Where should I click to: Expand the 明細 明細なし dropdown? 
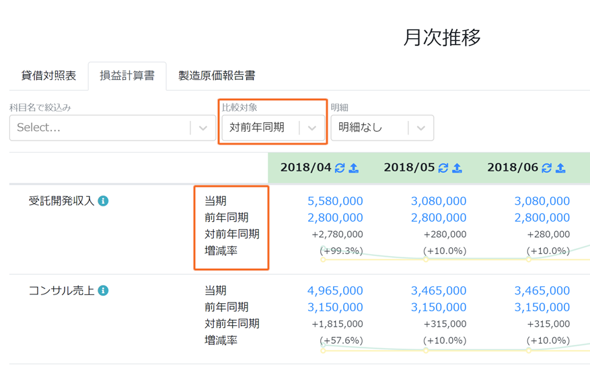382,128
